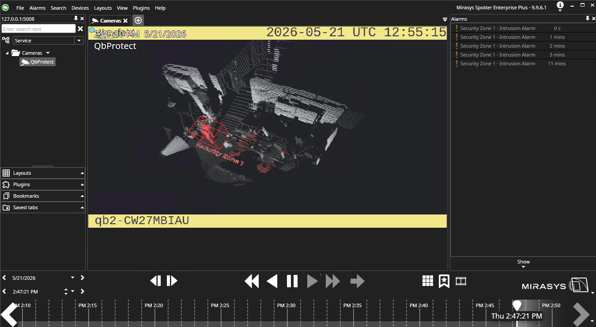Click the up-down spinner for the time field
596x327 pixels.
point(66,291)
